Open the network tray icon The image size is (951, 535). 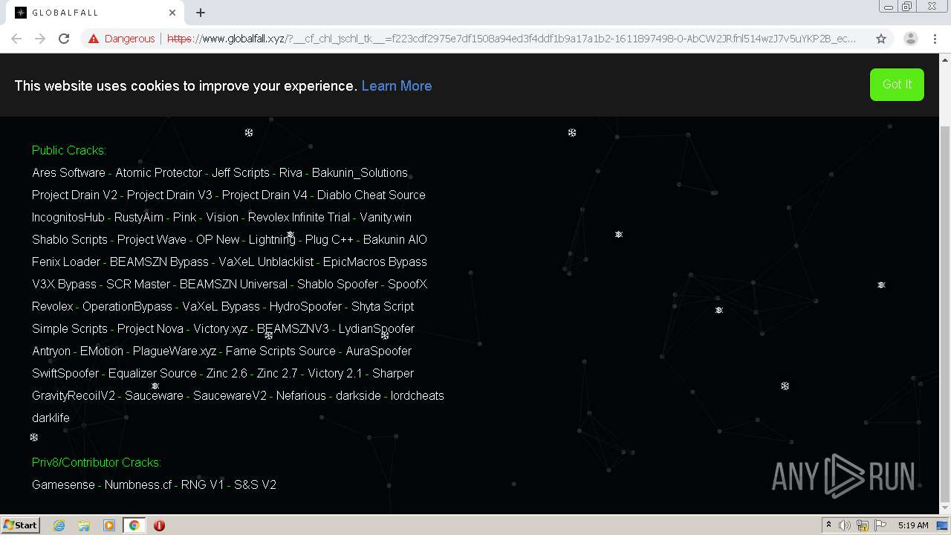click(862, 525)
